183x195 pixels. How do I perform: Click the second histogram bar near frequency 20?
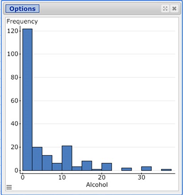point(37,159)
